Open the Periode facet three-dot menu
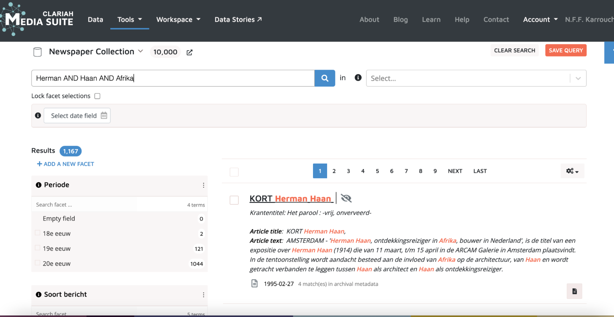Screen dimensions: 614x317 (203, 185)
